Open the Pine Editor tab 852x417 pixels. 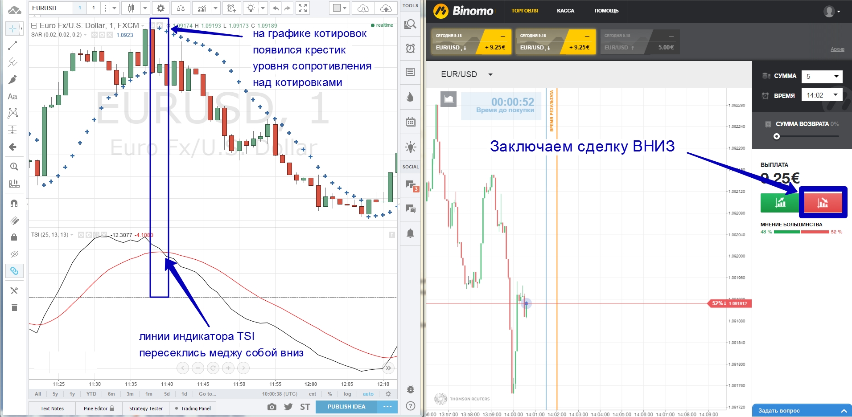pos(99,408)
